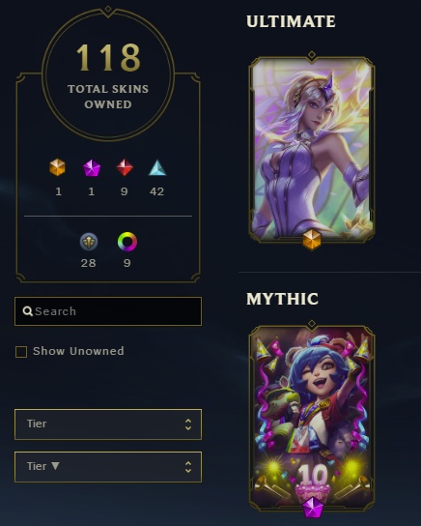Click the magnifying glass search icon
The width and height of the screenshot is (421, 526).
(x=27, y=311)
